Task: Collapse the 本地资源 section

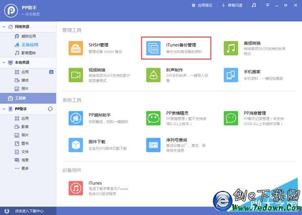Action: point(4,63)
